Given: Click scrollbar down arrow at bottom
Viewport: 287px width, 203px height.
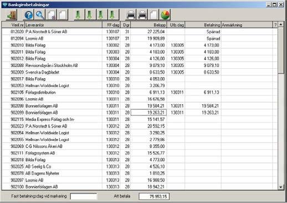Looking at the screenshot, I should click(x=281, y=187).
